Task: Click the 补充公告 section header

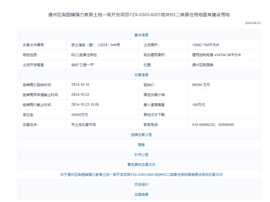Action: pos(141,155)
